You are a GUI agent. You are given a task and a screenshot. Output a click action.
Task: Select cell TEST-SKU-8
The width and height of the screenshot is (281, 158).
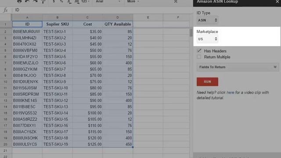[58, 75]
